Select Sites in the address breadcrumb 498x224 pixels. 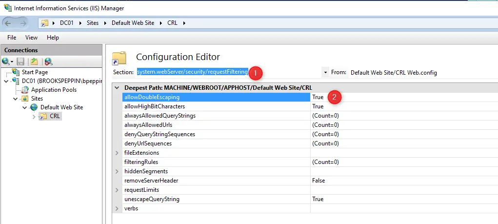[93, 23]
